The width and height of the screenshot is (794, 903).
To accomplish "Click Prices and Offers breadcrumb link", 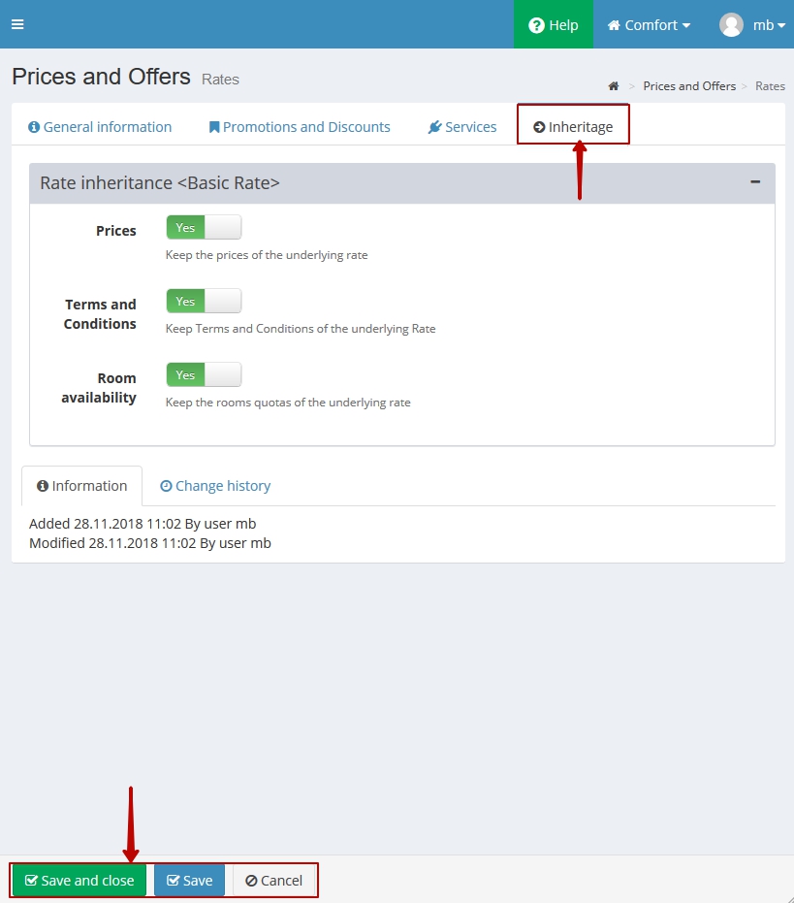I will pyautogui.click(x=689, y=86).
